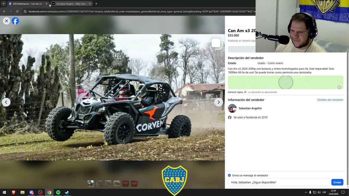
Task: Click the 'Descripción del vendedor' heading
Action: click(x=246, y=58)
